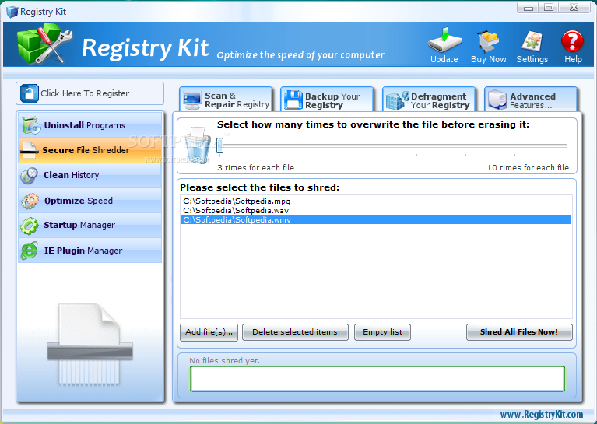The image size is (597, 424).
Task: Click the Registry Kit title bar icon
Action: (12, 12)
